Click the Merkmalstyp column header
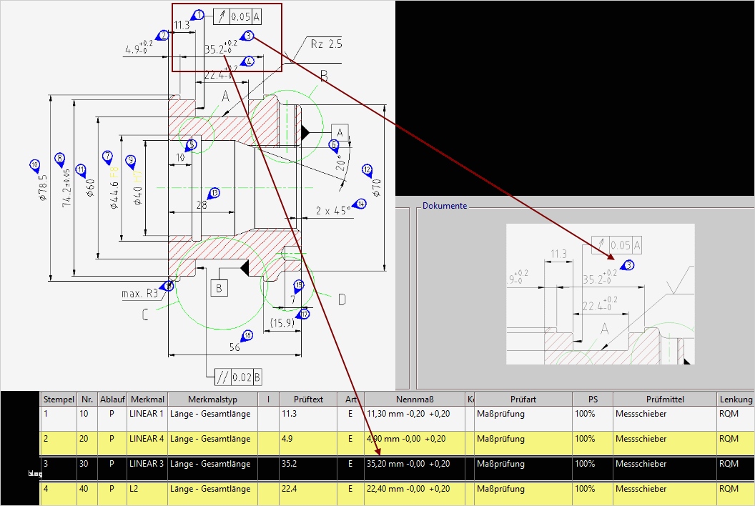755x506 pixels. [x=212, y=399]
